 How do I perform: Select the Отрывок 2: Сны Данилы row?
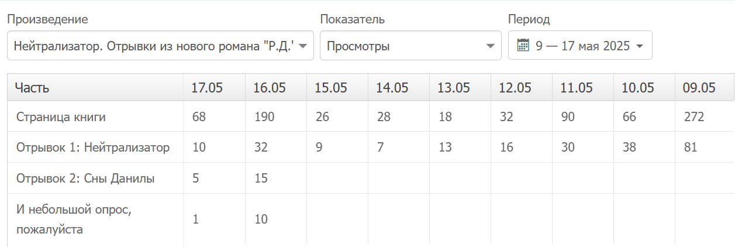(85, 179)
